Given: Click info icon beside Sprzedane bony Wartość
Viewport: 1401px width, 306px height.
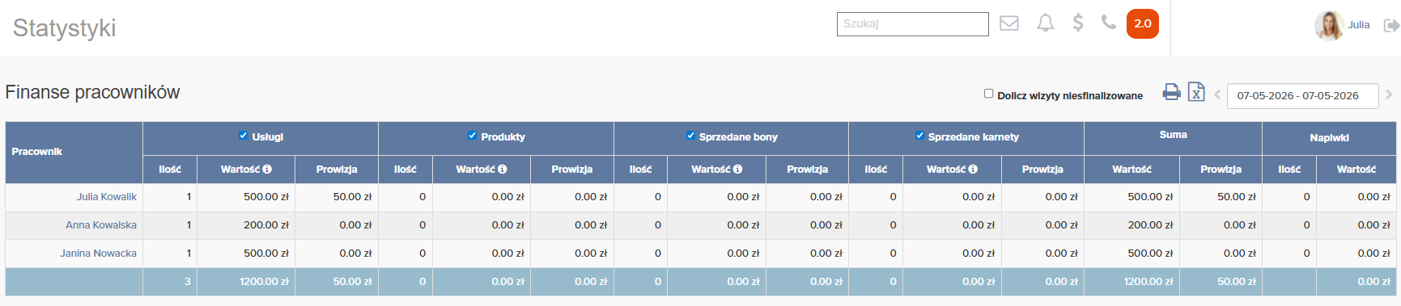Looking at the screenshot, I should point(738,169).
